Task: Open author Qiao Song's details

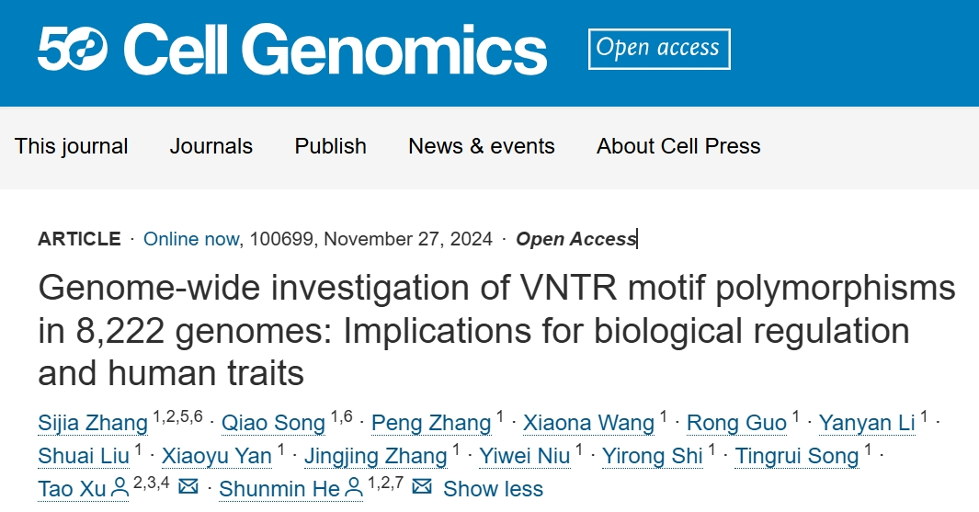Action: click(273, 423)
